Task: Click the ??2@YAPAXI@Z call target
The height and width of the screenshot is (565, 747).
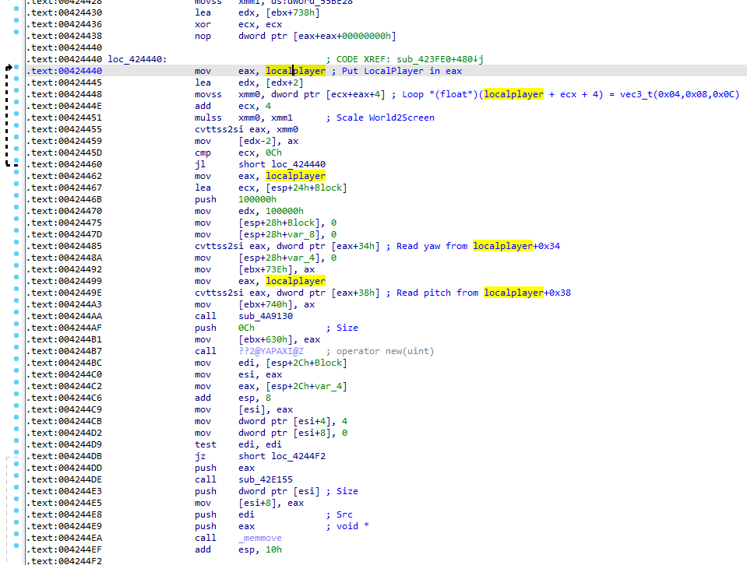Action: 270,351
